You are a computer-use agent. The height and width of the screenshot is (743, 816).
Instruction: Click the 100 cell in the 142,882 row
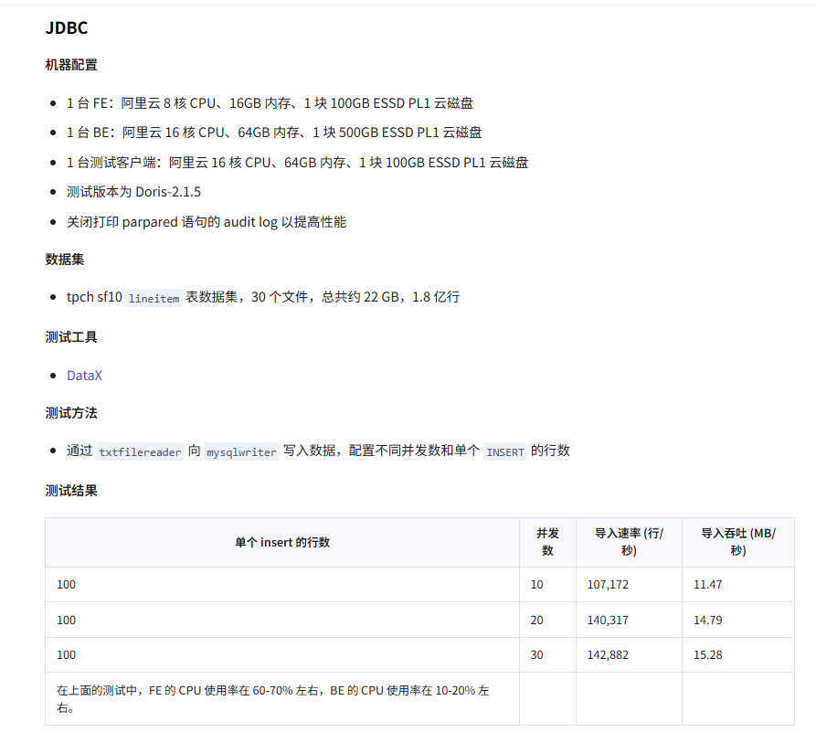point(282,655)
